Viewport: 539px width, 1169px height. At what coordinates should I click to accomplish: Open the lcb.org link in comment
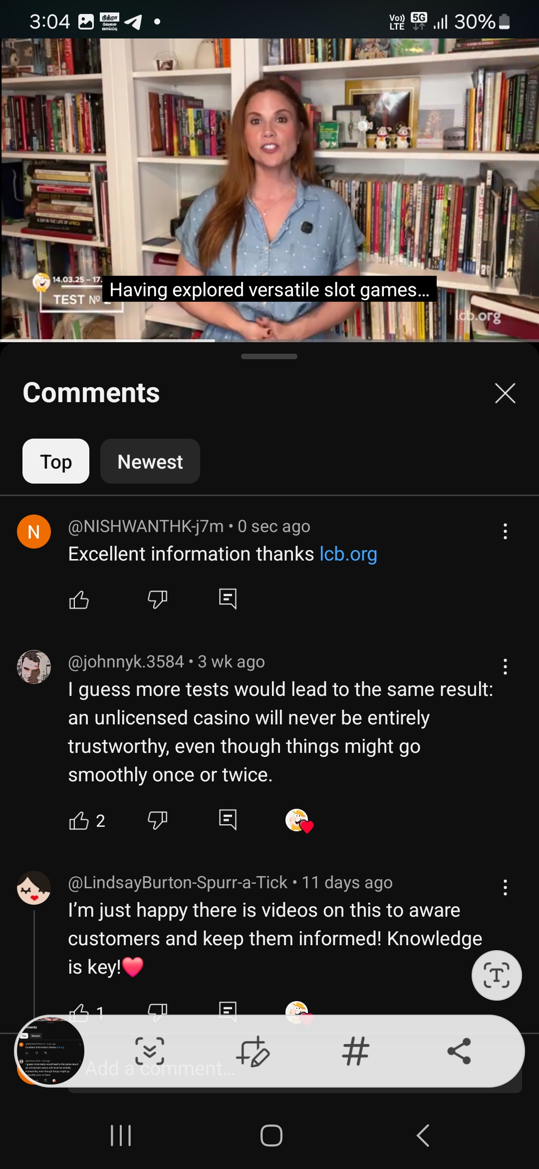(x=348, y=554)
